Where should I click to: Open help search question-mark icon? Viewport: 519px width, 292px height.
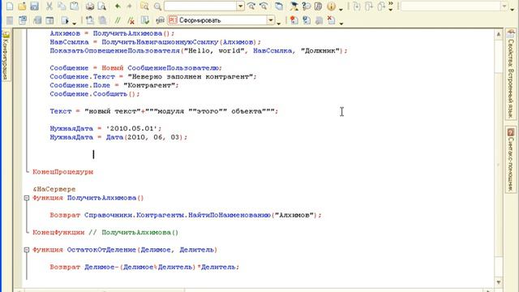coord(306,6)
